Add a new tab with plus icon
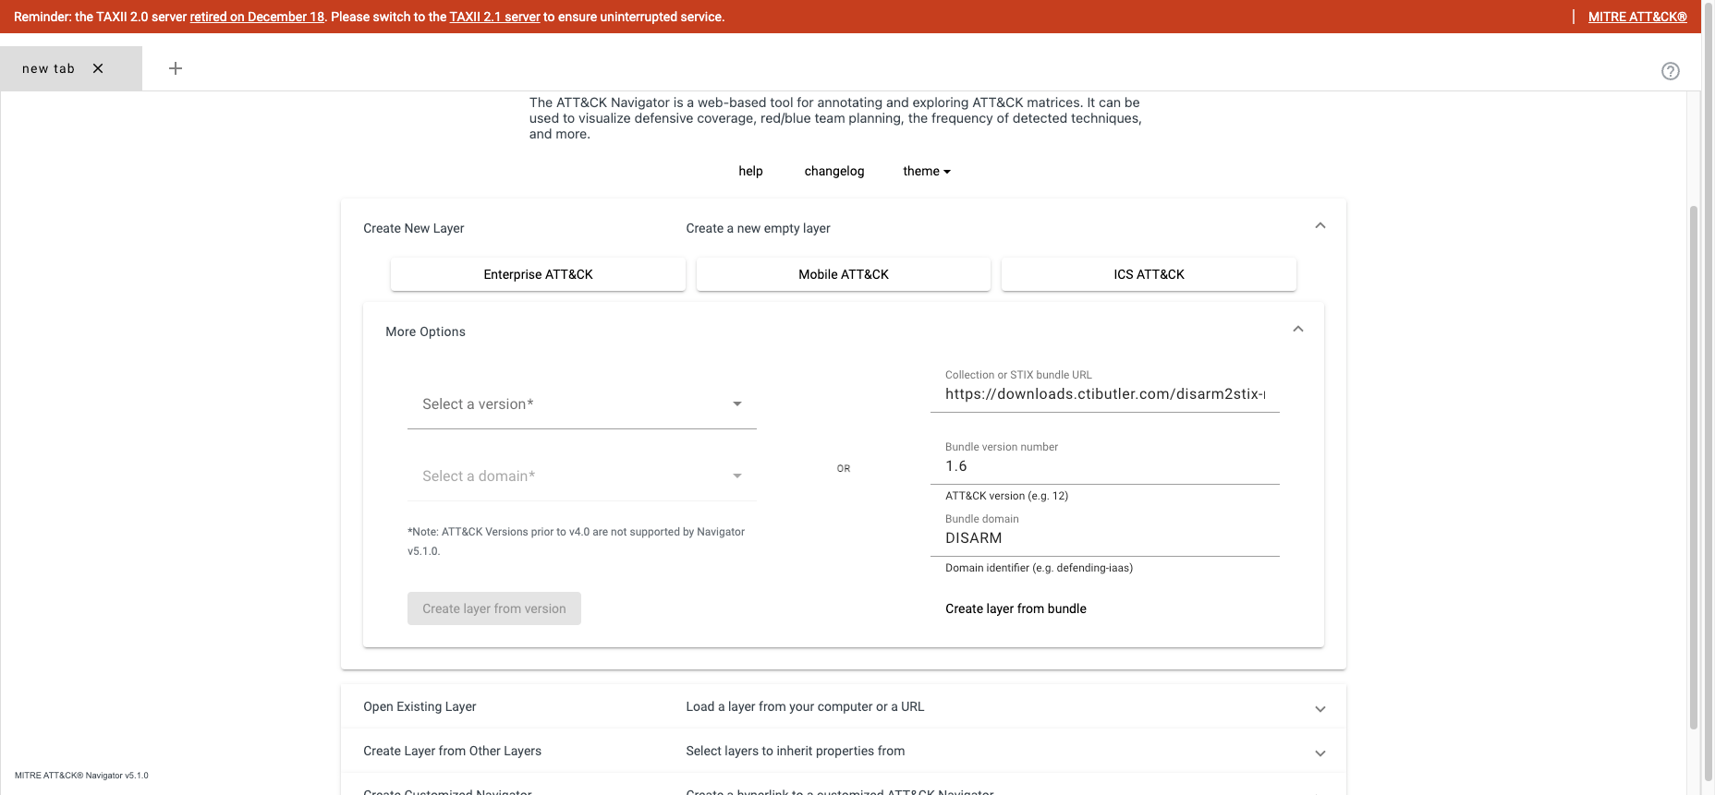 (176, 68)
